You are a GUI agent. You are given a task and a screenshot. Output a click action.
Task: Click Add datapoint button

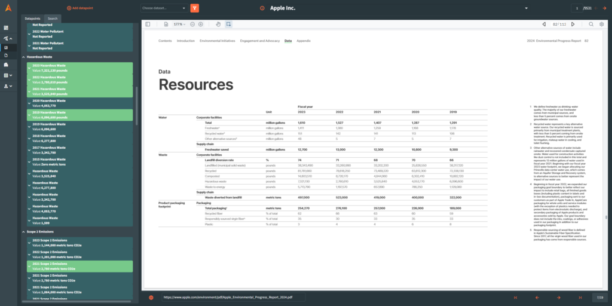pyautogui.click(x=81, y=8)
